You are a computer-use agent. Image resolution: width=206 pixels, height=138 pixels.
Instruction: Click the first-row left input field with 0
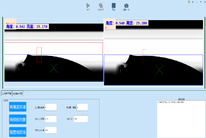51,107
